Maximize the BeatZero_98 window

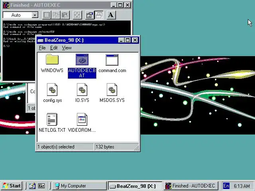pyautogui.click(x=127, y=40)
